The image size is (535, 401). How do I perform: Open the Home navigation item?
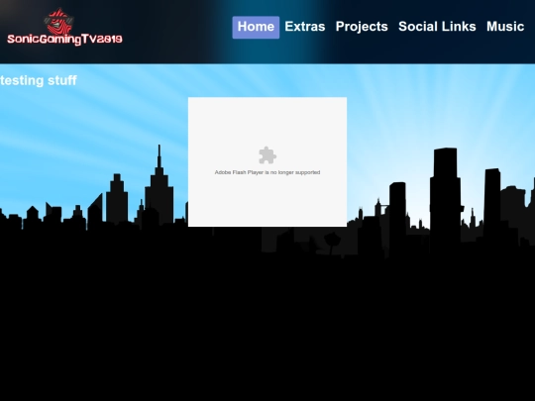[x=256, y=28]
